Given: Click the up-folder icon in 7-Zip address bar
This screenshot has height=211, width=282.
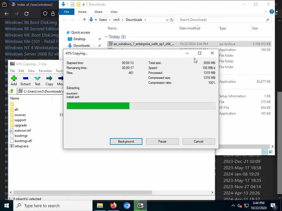Looking at the screenshot, I should [12, 91].
